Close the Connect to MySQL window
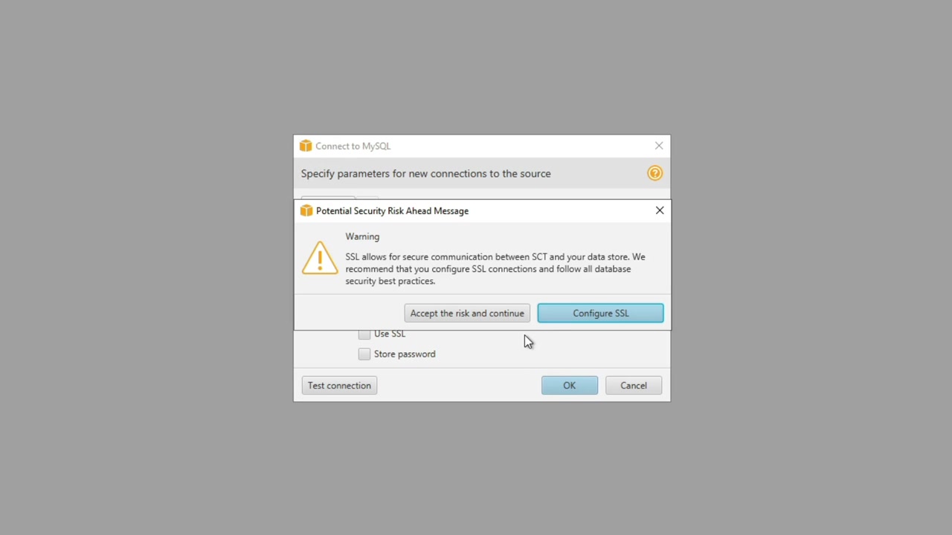 coord(659,146)
